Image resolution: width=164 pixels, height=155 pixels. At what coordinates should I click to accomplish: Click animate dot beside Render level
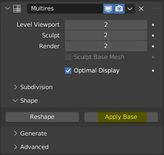[153, 46]
